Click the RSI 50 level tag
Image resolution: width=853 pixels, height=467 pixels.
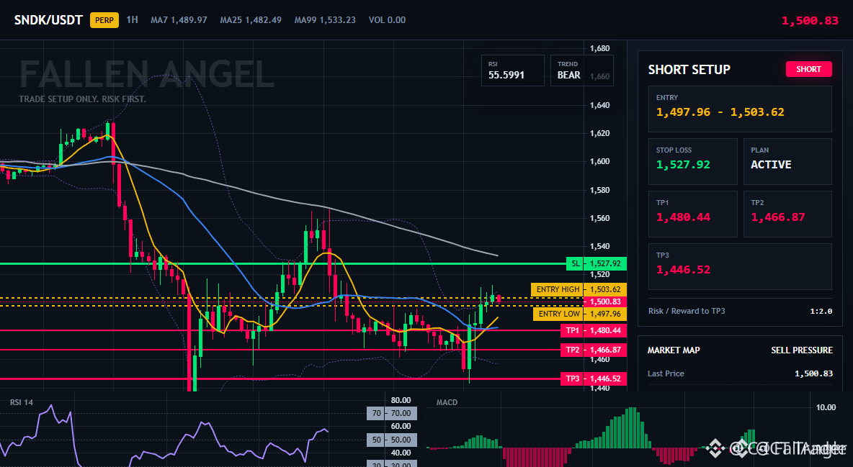coord(392,439)
